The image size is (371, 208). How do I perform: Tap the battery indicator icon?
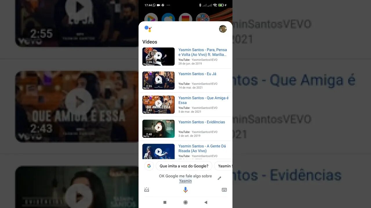click(221, 5)
